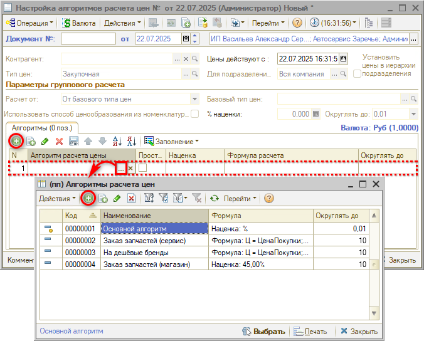The width and height of the screenshot is (424, 341).
Task: Add a new row in the Алгоритмы table
Action: 16,141
